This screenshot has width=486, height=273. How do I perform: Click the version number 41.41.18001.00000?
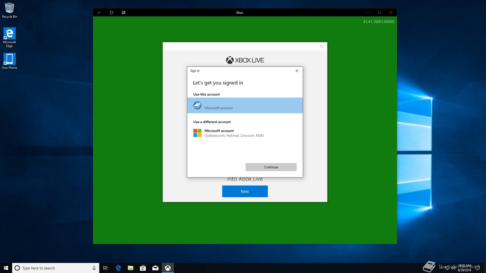pos(379,22)
